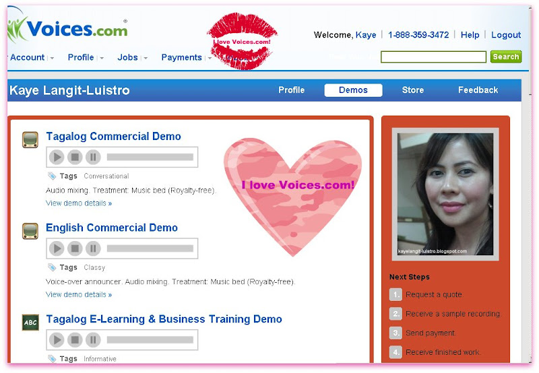Click the TV icon beside English Commercial Demo

pos(30,231)
